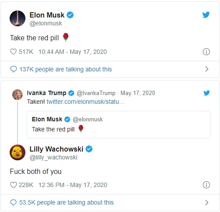This screenshot has width=220, height=212.
Task: Expand the 137K conversation with chevron arrow
Action: [207, 69]
